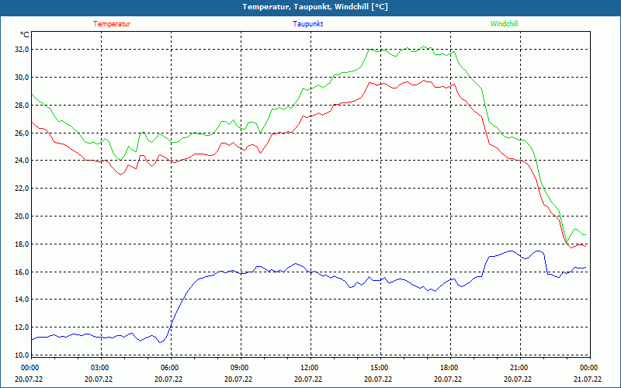Click the '03:00' time label
Image resolution: width=621 pixels, height=388 pixels.
99,368
